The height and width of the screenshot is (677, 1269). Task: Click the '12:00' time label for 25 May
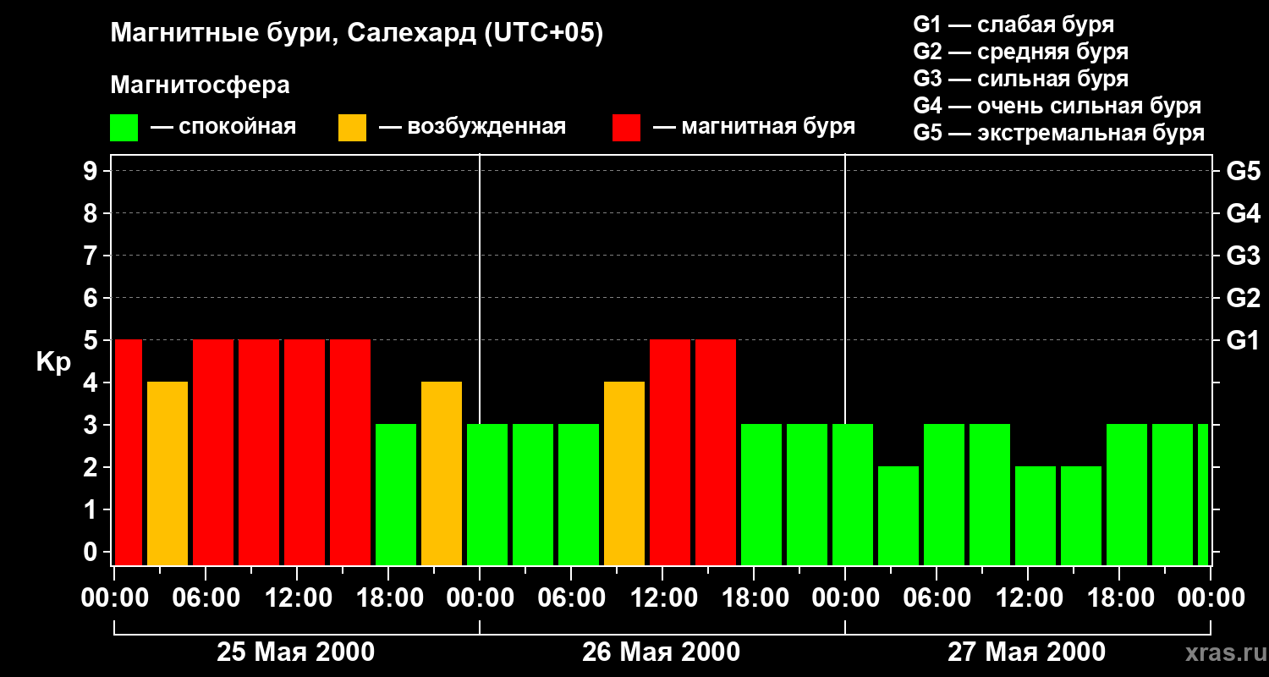(x=297, y=598)
